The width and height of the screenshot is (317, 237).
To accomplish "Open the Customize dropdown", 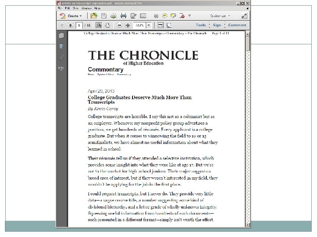I will [x=220, y=16].
